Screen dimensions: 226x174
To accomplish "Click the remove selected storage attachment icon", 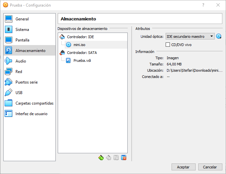I will point(124,158).
